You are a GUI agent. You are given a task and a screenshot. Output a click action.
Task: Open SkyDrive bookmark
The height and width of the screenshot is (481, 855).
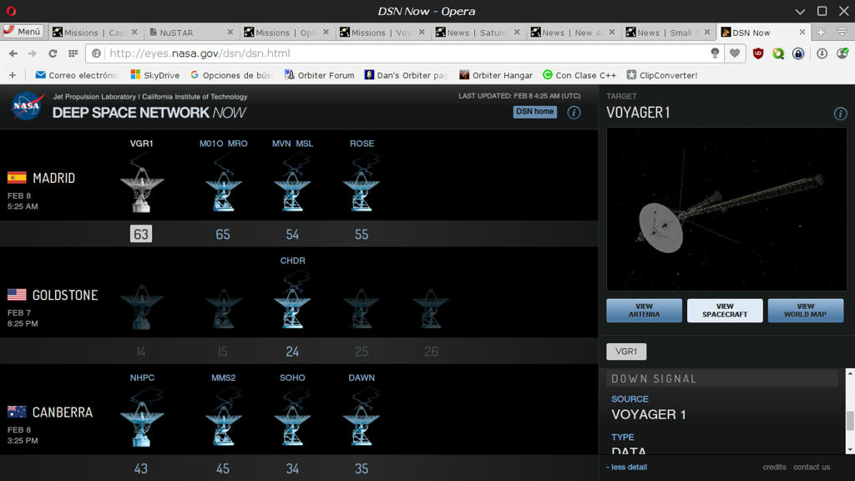coord(154,75)
